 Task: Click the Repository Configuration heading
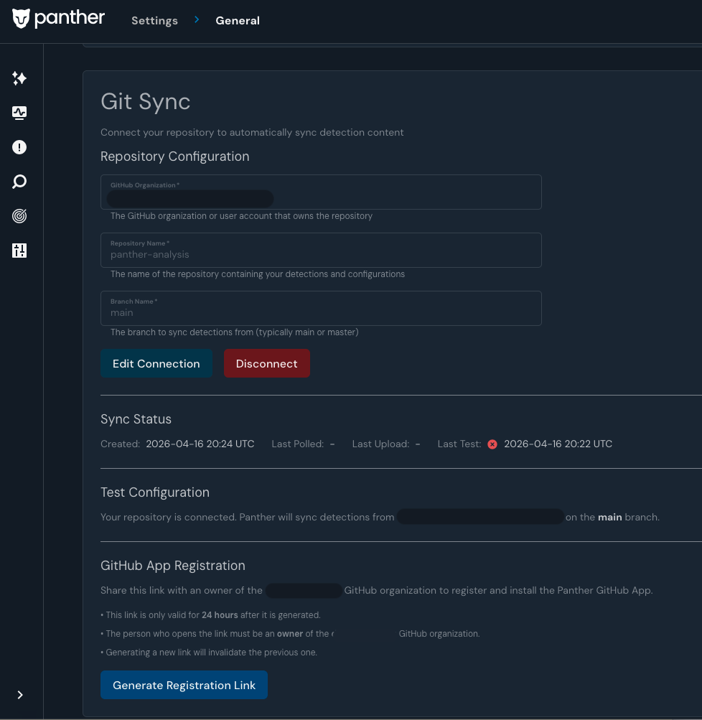(175, 156)
